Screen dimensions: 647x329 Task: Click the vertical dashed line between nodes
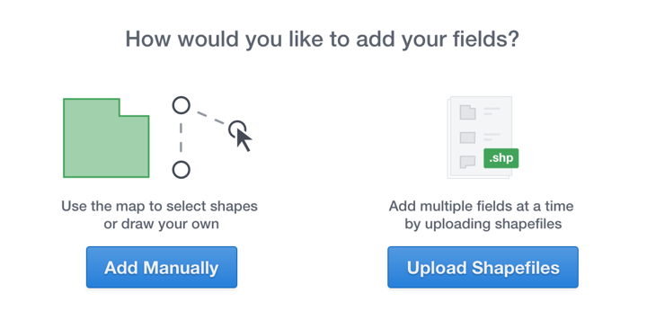[182, 138]
